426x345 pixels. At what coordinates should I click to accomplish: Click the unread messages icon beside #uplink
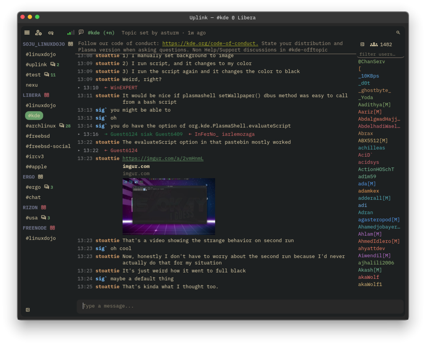click(x=53, y=64)
